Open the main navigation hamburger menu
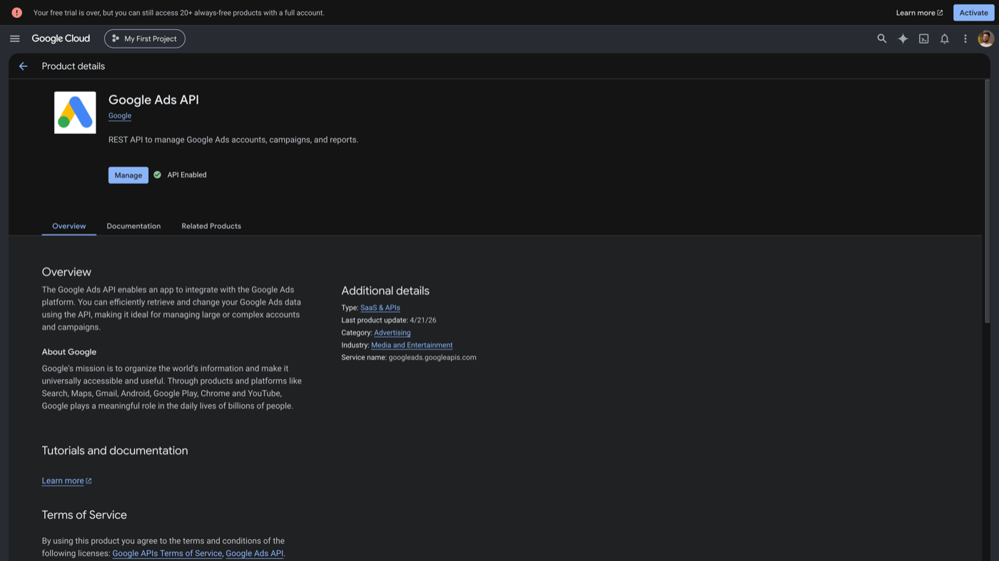Screen dimensions: 999x561 tap(14, 38)
